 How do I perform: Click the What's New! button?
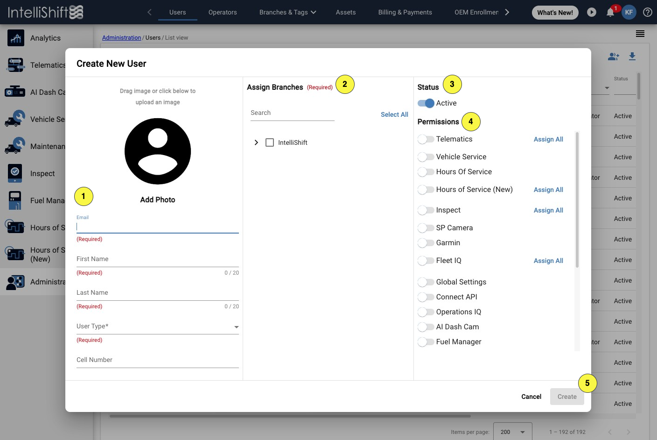click(x=555, y=13)
